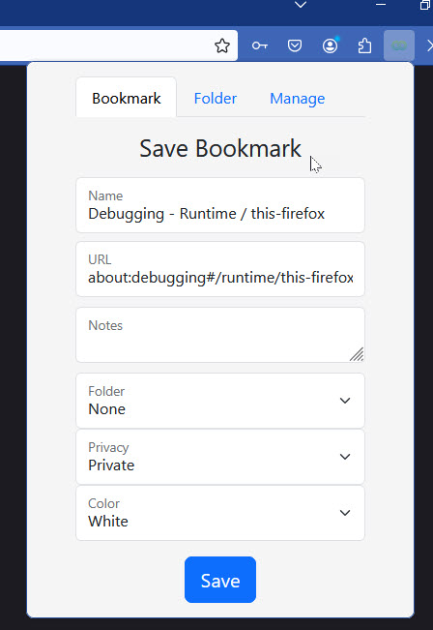Open the tab list chevron at top
The width and height of the screenshot is (433, 630).
point(301,5)
